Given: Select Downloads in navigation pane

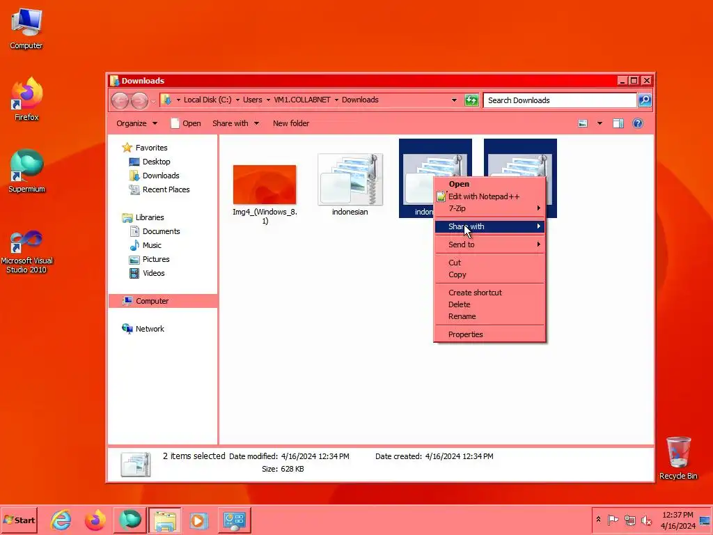Looking at the screenshot, I should click(154, 176).
